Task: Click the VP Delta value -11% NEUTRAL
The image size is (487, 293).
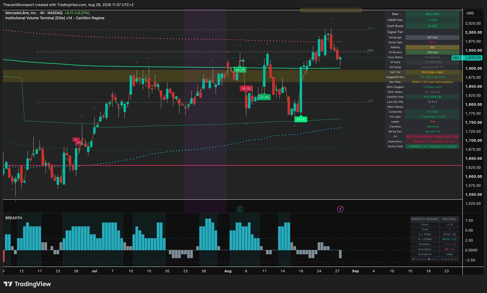Action: pyautogui.click(x=432, y=62)
